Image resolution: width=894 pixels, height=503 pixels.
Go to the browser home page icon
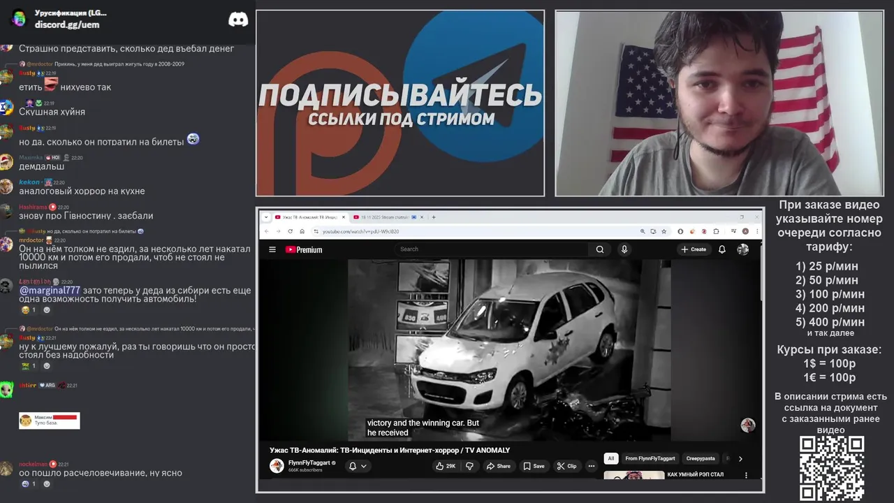coord(302,231)
